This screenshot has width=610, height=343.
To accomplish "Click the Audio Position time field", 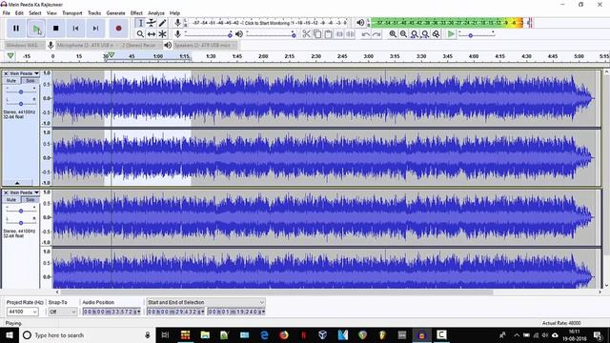I will pyautogui.click(x=112, y=312).
